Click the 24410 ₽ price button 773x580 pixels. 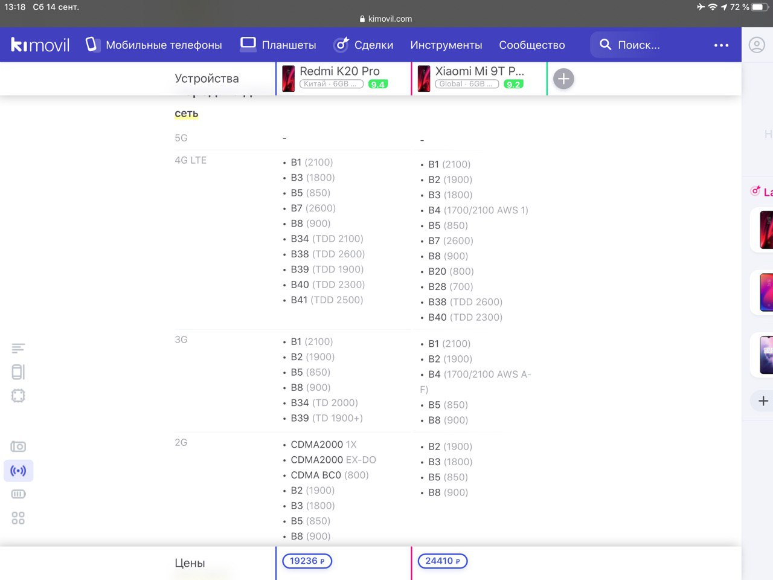[x=442, y=561]
